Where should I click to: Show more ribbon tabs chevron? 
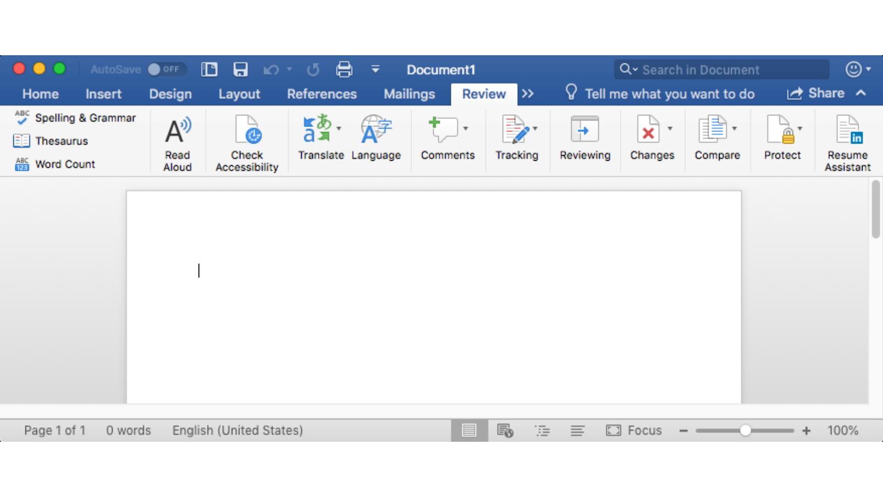click(x=528, y=94)
